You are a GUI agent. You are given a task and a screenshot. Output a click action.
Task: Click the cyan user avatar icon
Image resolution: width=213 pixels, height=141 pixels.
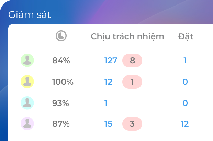[x=27, y=103]
